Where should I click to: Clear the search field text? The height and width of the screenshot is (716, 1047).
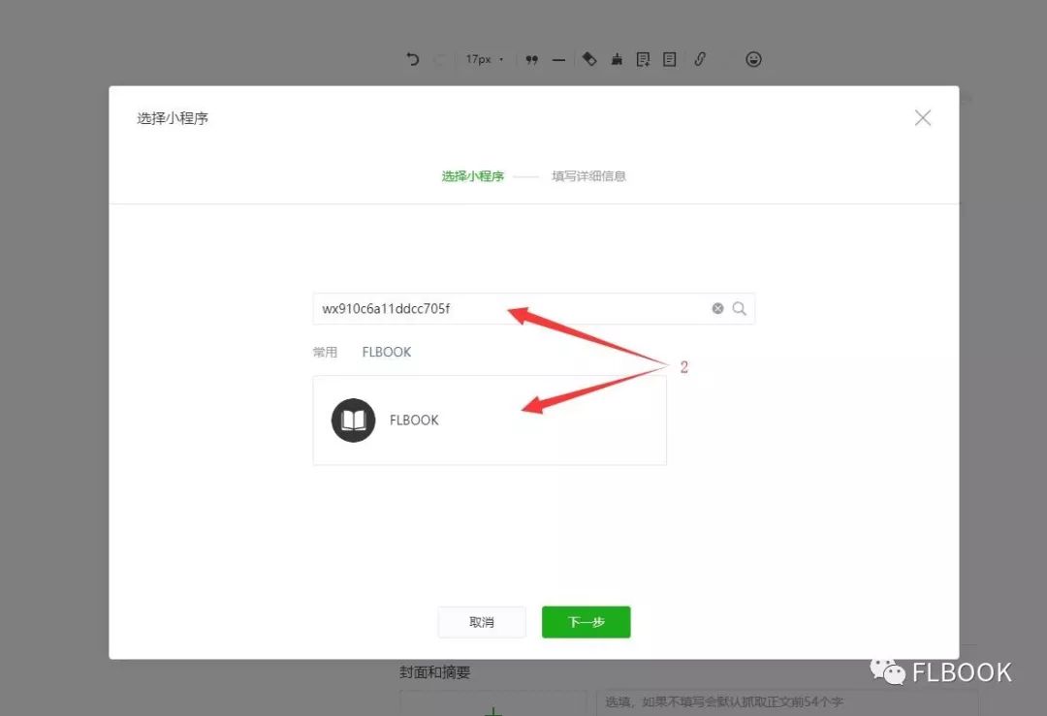[x=717, y=308]
